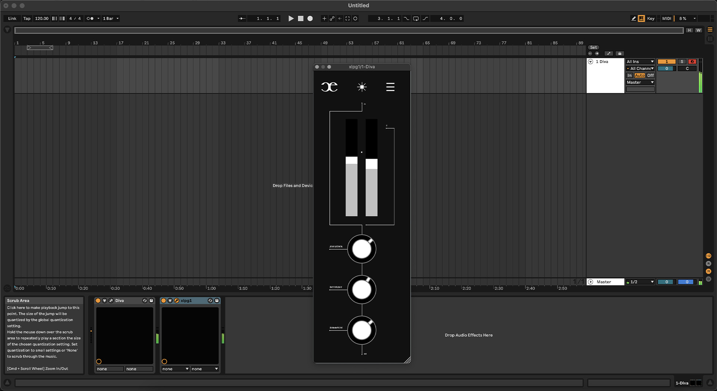
Task: Open the Master output routing dropdown
Action: pos(640,82)
